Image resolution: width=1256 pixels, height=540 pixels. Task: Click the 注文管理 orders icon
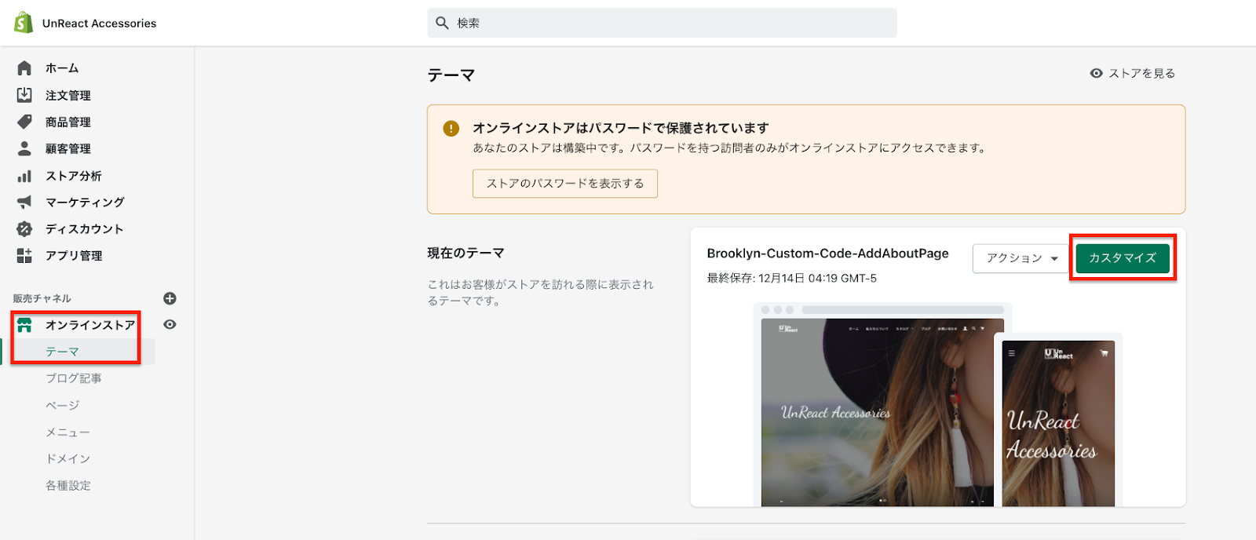point(24,95)
